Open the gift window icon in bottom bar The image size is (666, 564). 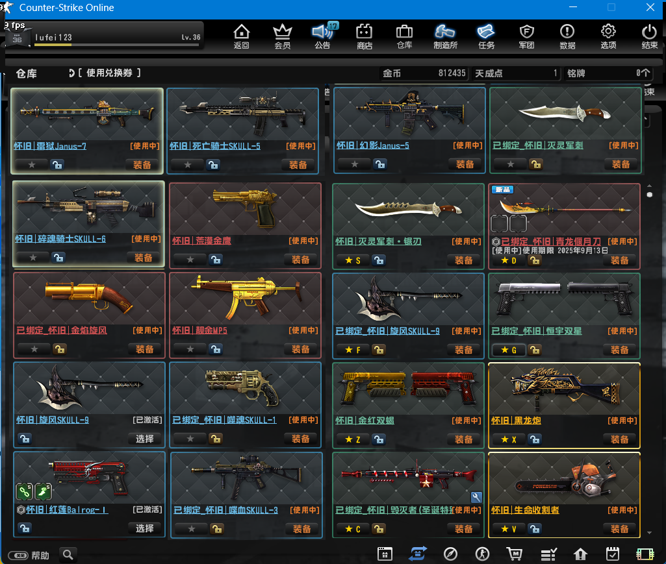(x=385, y=554)
